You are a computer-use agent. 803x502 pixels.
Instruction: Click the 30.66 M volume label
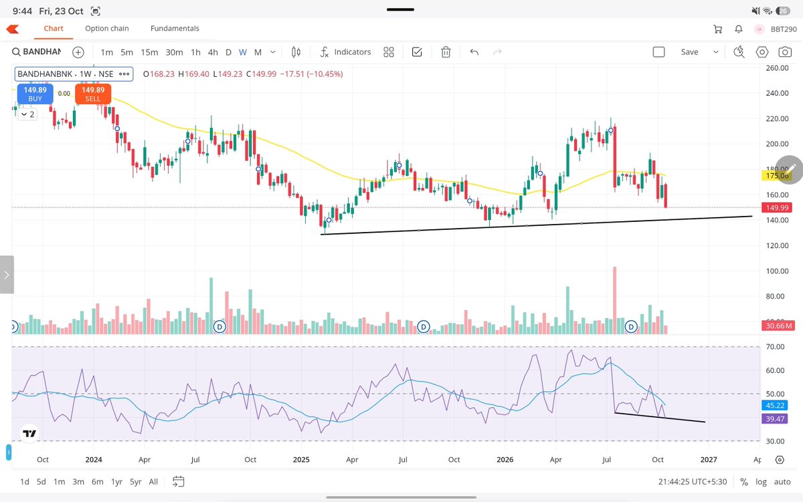779,326
